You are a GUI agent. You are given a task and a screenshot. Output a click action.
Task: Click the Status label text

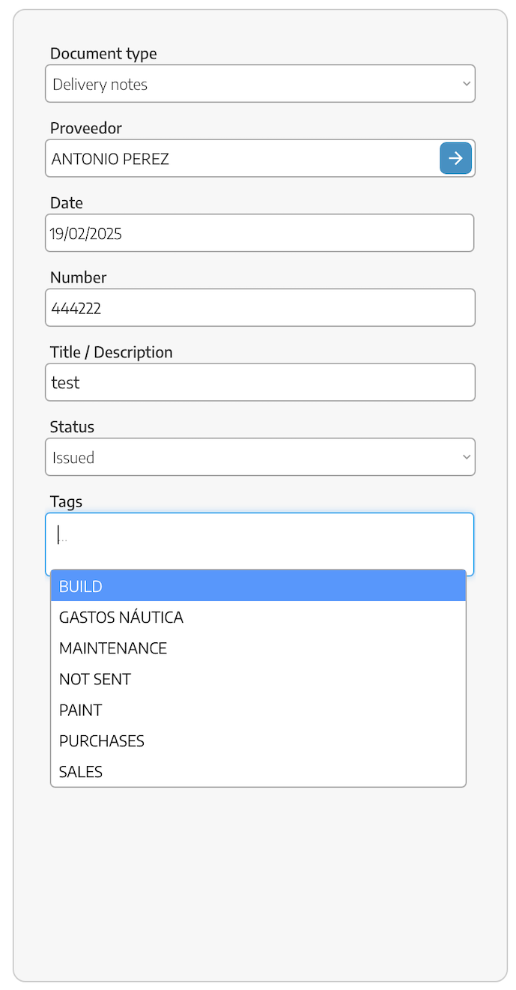tap(72, 426)
